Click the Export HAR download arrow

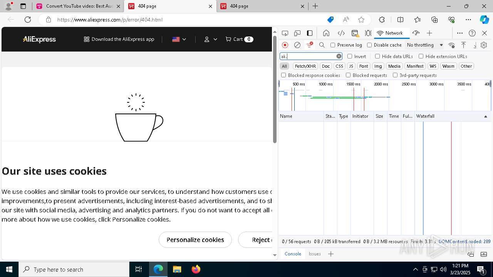pos(475,45)
